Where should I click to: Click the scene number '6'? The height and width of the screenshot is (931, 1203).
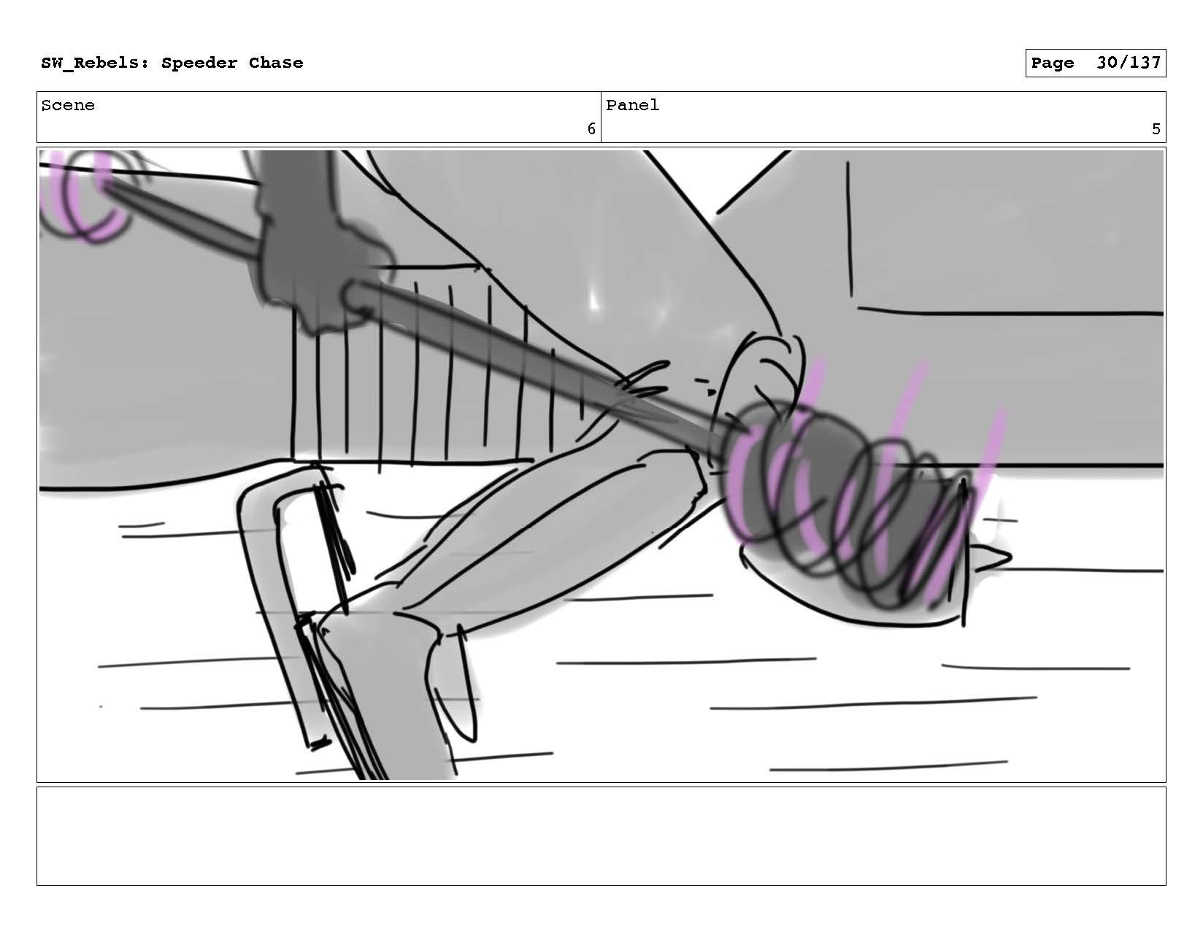click(591, 129)
